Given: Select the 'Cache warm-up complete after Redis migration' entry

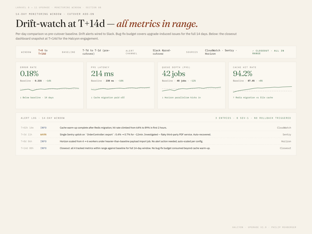Looking at the screenshot, I should [x=113, y=128].
